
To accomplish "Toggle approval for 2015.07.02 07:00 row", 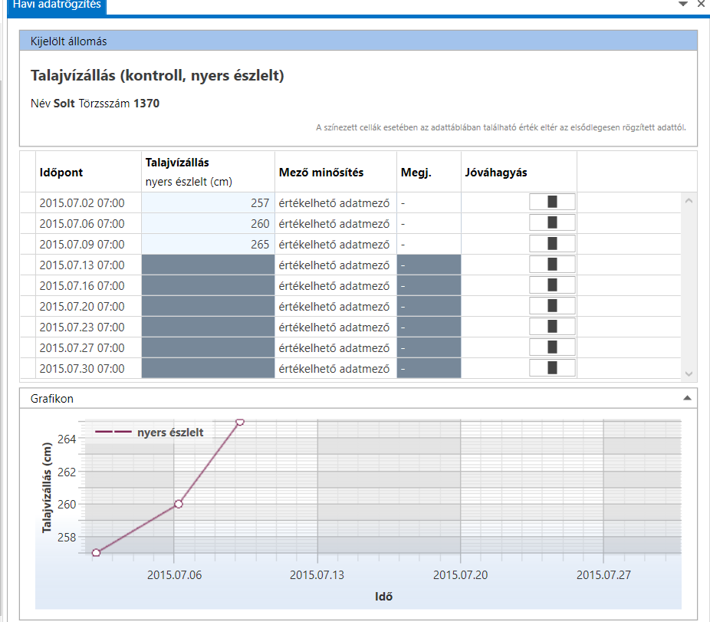I will [552, 202].
